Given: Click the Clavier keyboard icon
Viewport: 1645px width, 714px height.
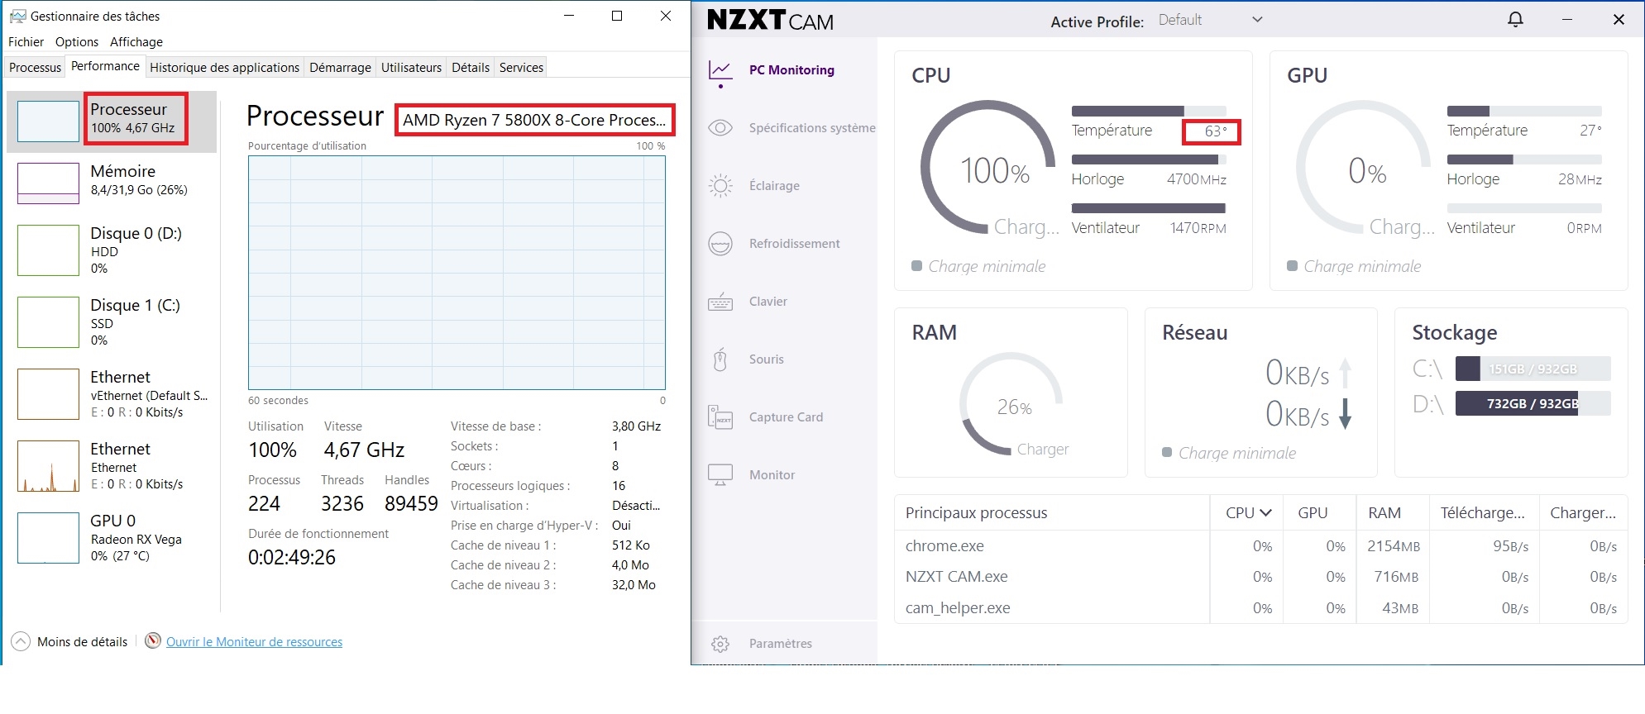Looking at the screenshot, I should [720, 302].
